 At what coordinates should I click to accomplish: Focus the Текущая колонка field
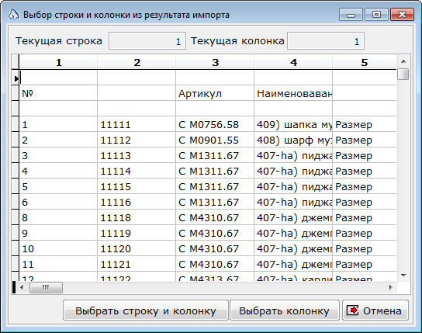[x=326, y=41]
